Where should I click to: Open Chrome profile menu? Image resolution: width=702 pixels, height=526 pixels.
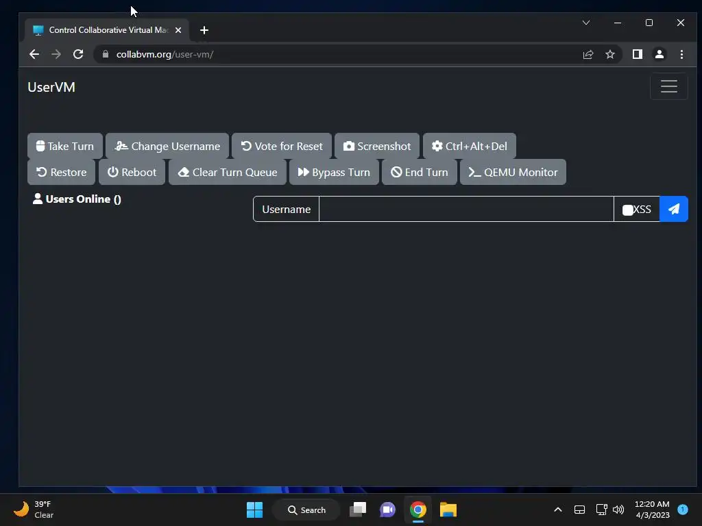659,54
